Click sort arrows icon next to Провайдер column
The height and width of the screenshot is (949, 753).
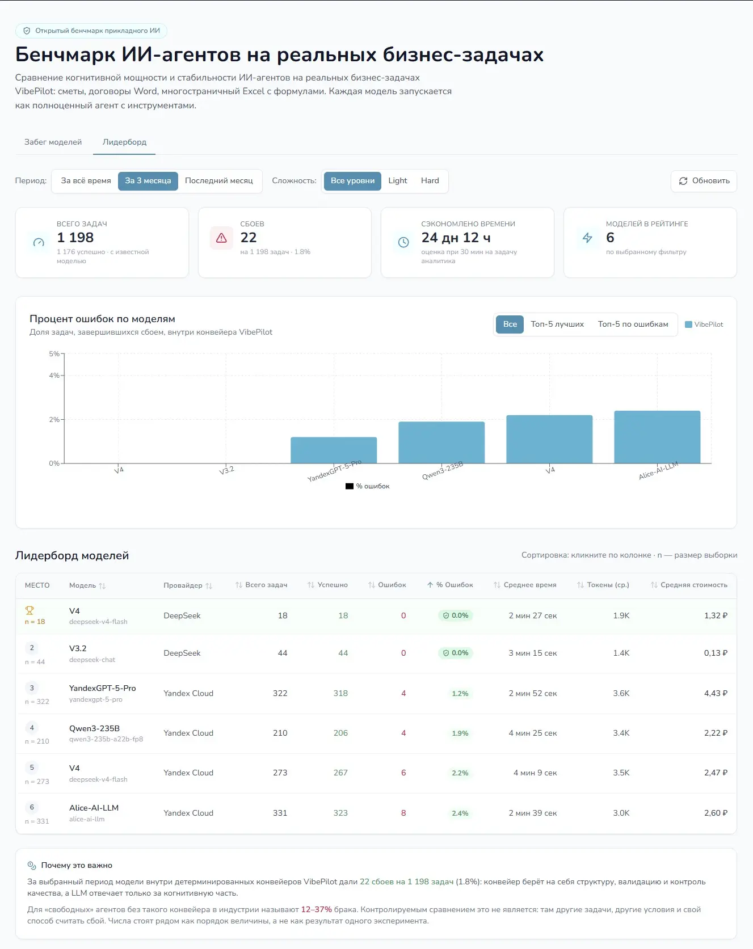pos(209,586)
